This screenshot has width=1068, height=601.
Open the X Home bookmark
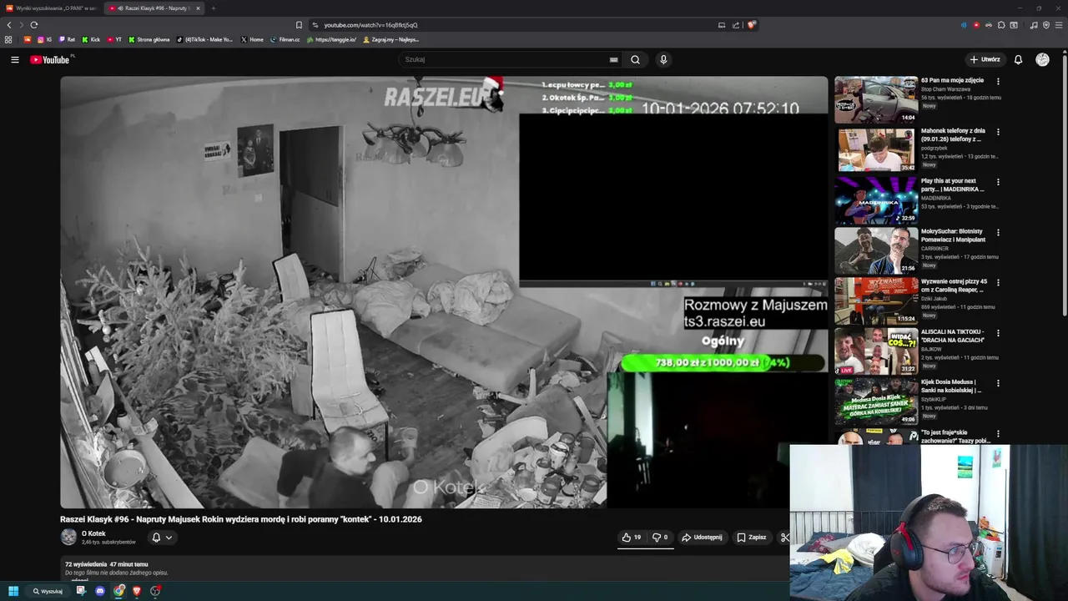[252, 39]
